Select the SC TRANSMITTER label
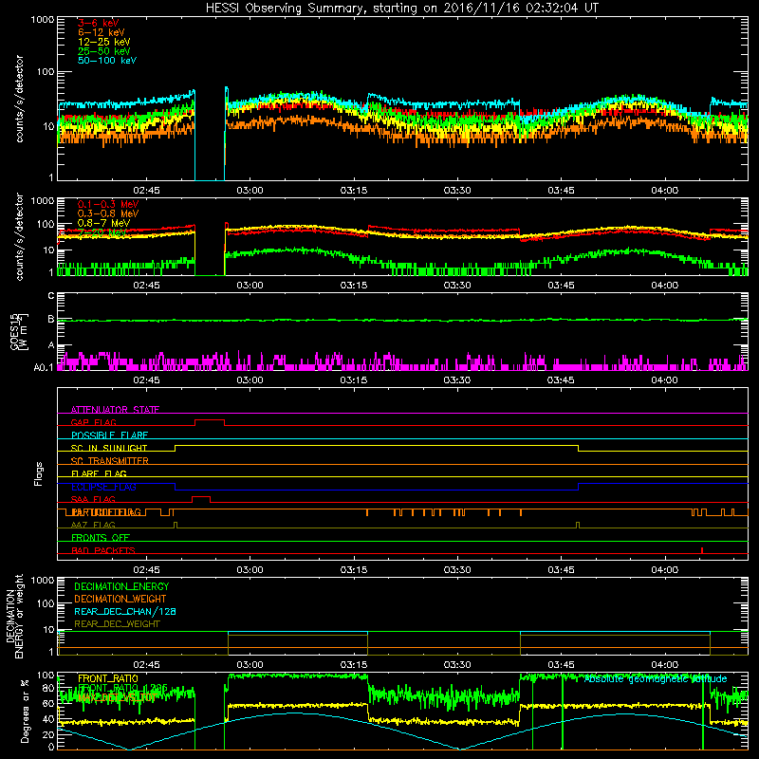The height and width of the screenshot is (759, 759). coord(110,461)
